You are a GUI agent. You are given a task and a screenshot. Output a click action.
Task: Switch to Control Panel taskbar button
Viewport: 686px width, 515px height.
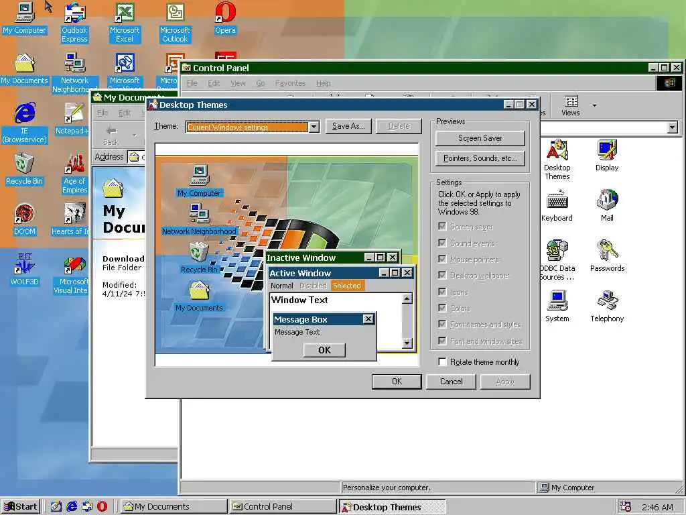[x=283, y=507]
